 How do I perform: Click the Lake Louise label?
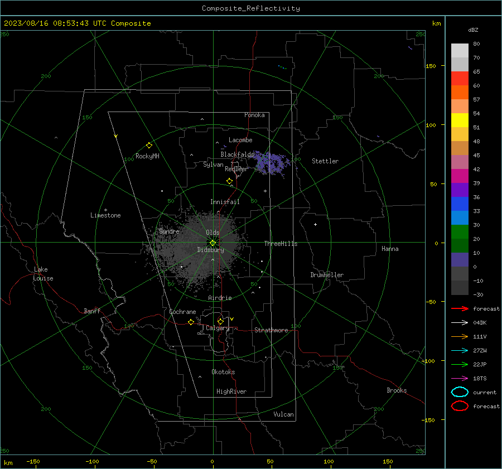point(43,274)
